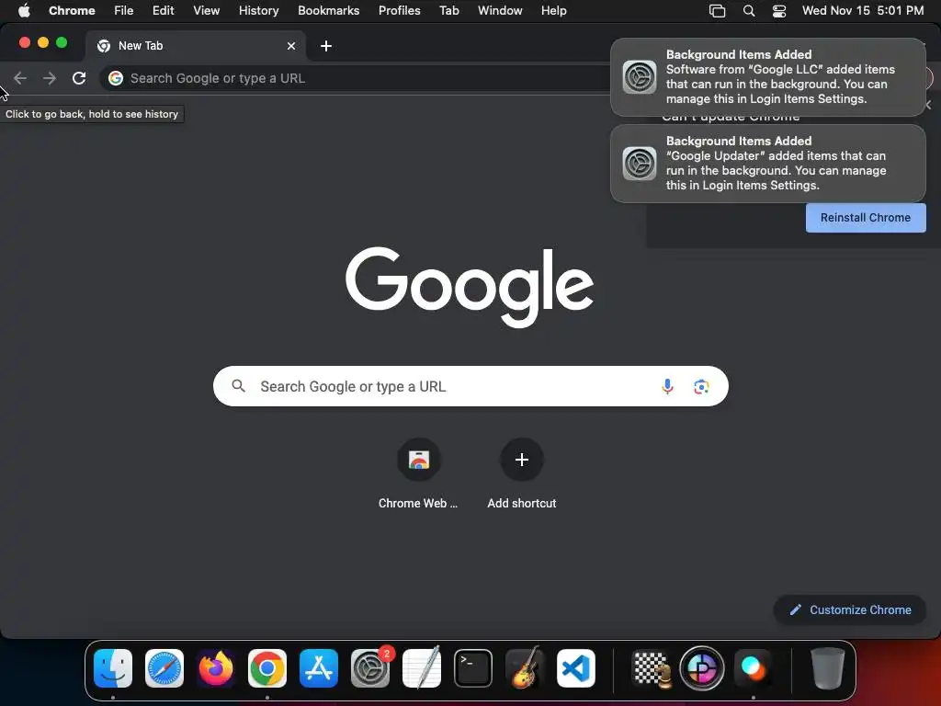Click the Google search box on page
Viewport: 941px width, 706px height.
pyautogui.click(x=470, y=386)
